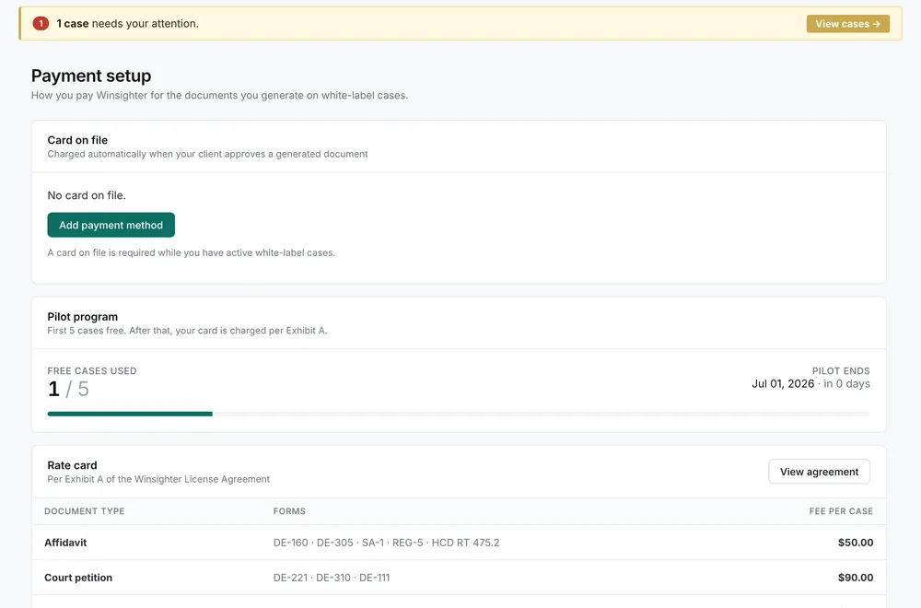Screen dimensions: 921x608
Task: Click 'First 5 cases free' pilot description
Action: pos(187,331)
